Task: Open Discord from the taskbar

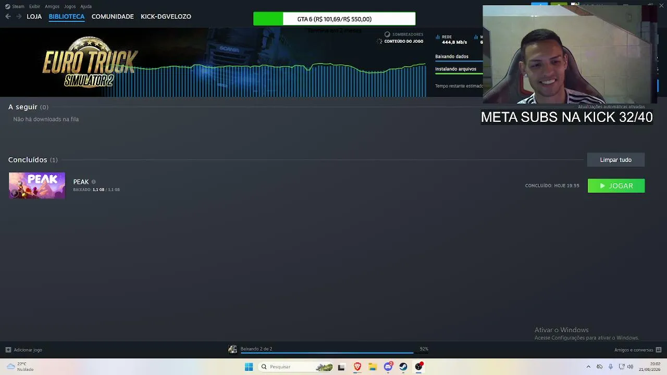Action: [x=388, y=367]
